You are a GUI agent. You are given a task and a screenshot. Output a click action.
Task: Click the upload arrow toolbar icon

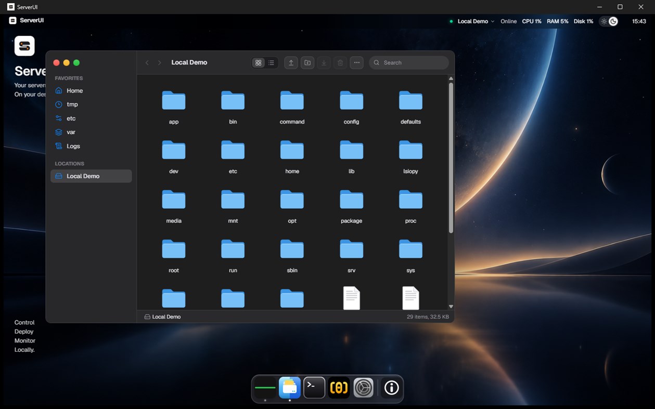[291, 62]
